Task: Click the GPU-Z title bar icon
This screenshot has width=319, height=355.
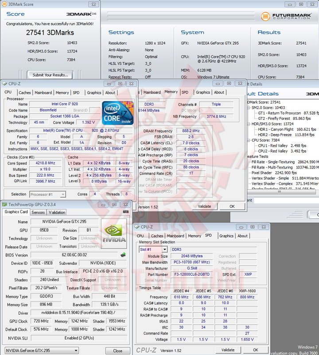Action: click(4, 204)
